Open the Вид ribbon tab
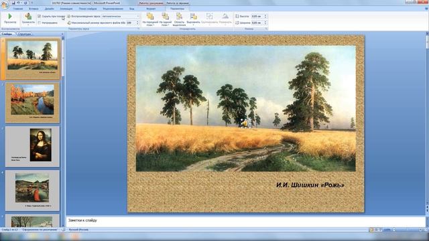The height and width of the screenshot is (241, 429). (131, 9)
